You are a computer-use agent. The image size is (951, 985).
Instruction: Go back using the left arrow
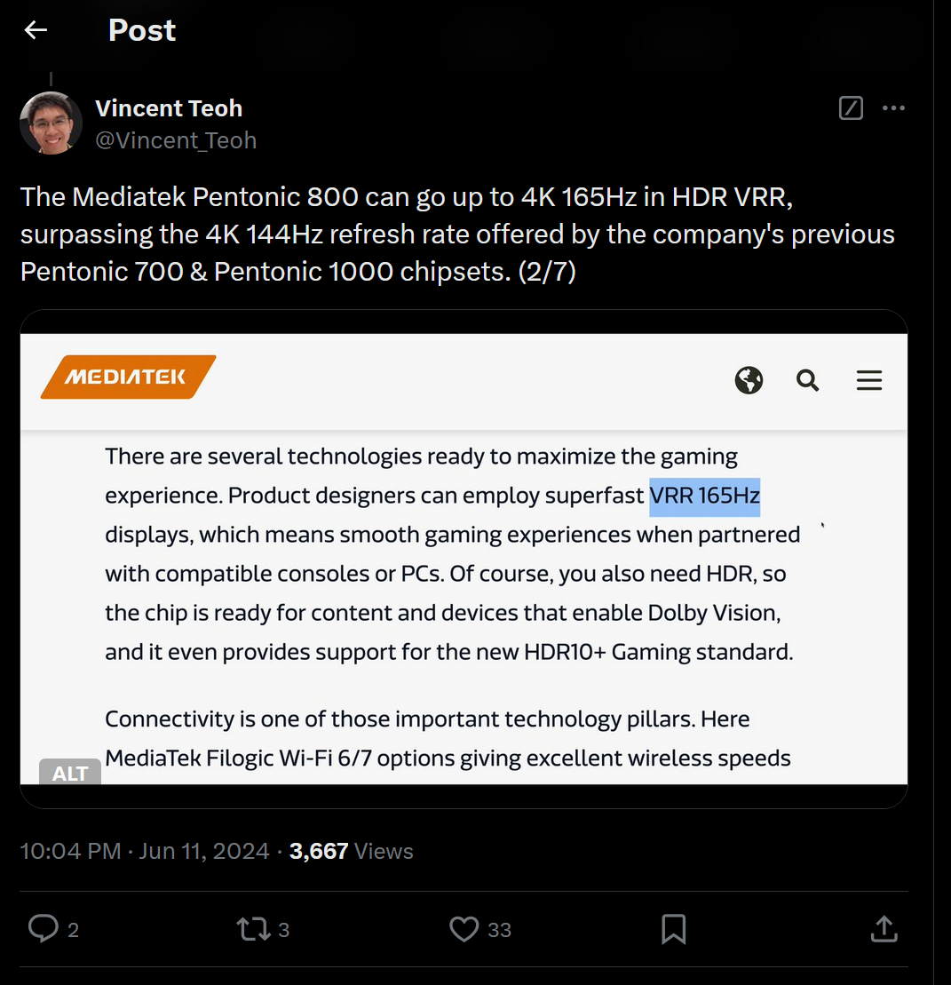35,29
